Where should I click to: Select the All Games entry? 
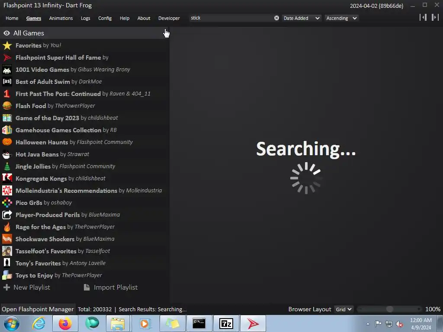(84, 33)
